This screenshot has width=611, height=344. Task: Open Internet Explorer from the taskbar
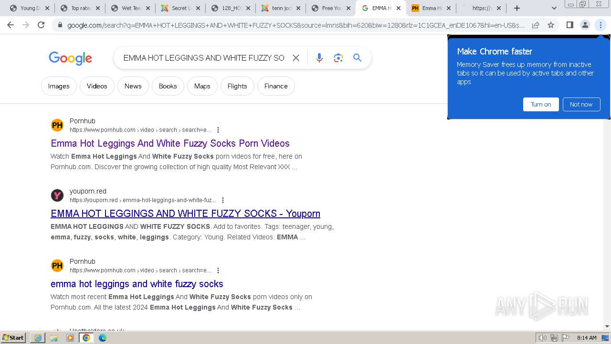(x=38, y=338)
